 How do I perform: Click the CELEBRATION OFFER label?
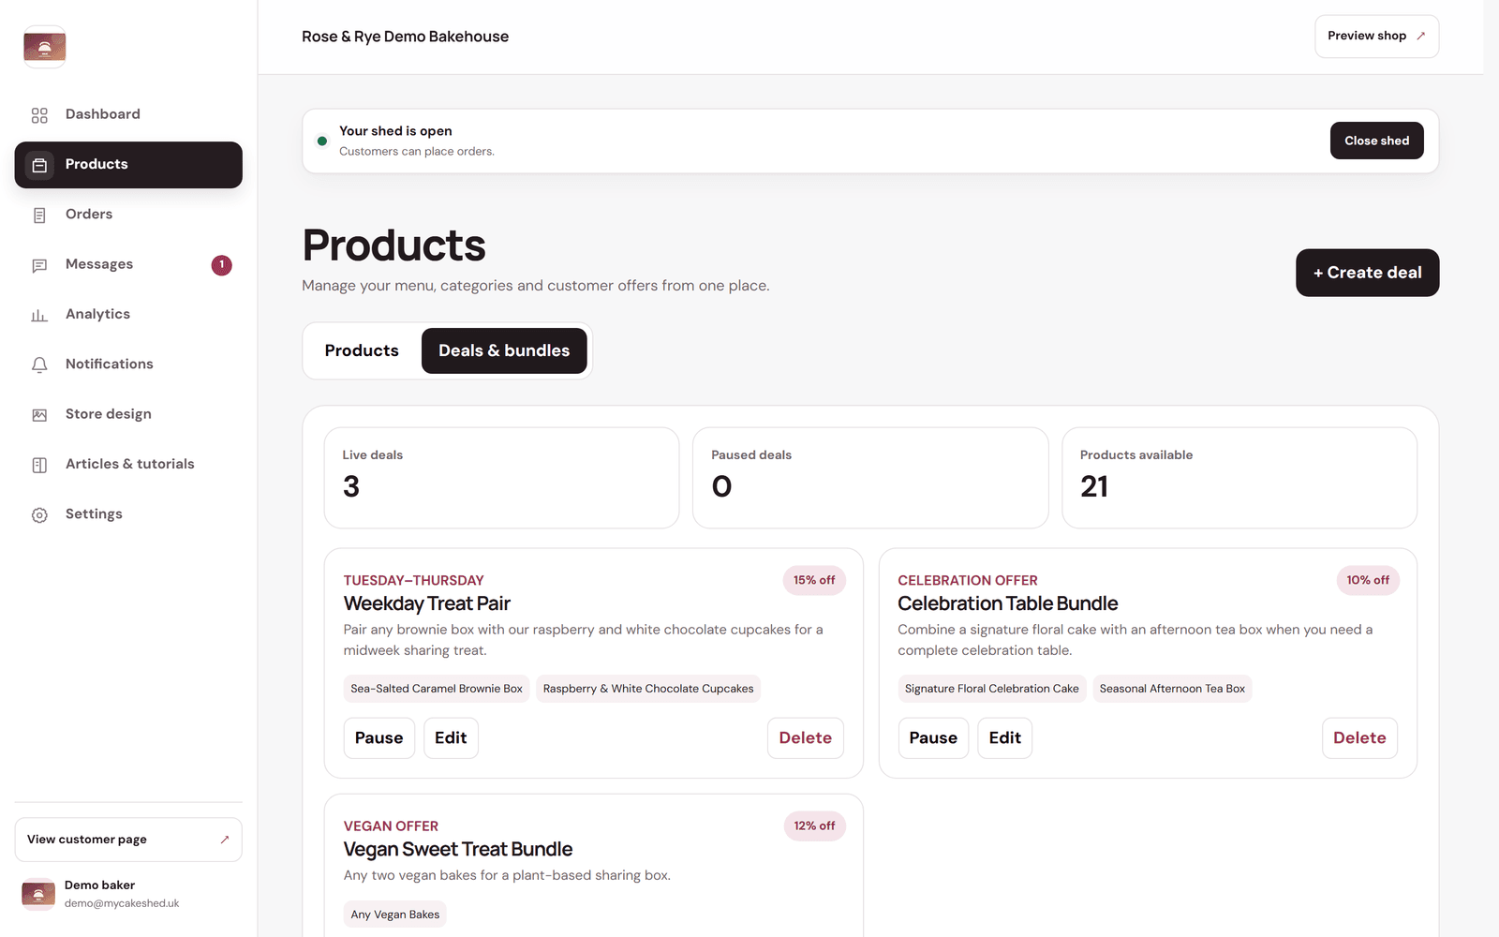coord(967,580)
